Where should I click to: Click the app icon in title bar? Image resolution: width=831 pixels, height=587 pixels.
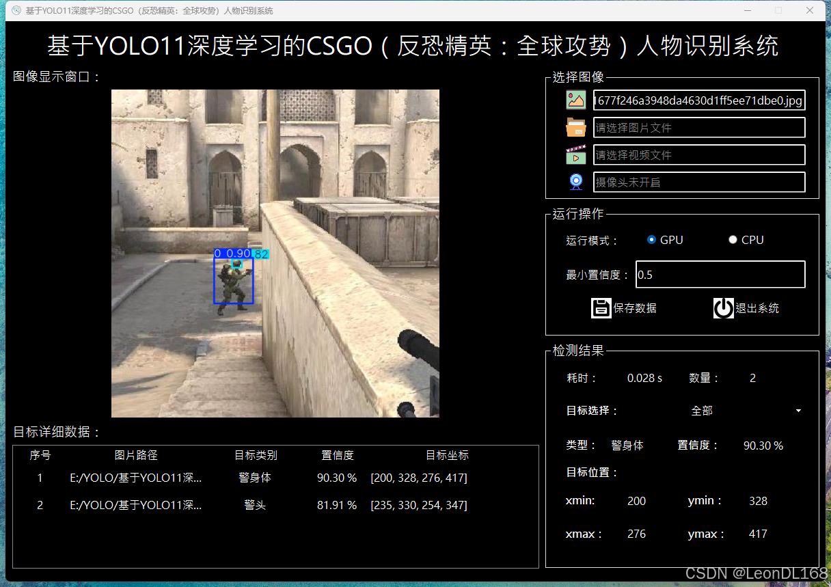16,10
